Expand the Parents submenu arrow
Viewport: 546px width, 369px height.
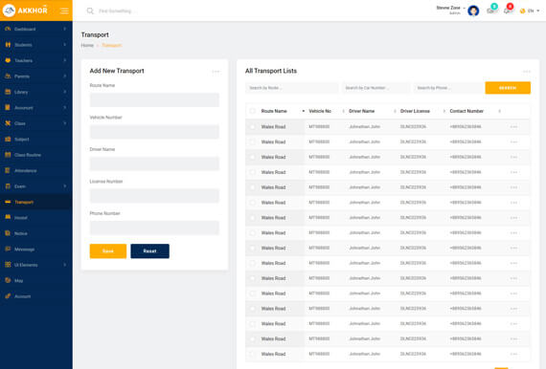click(x=65, y=76)
